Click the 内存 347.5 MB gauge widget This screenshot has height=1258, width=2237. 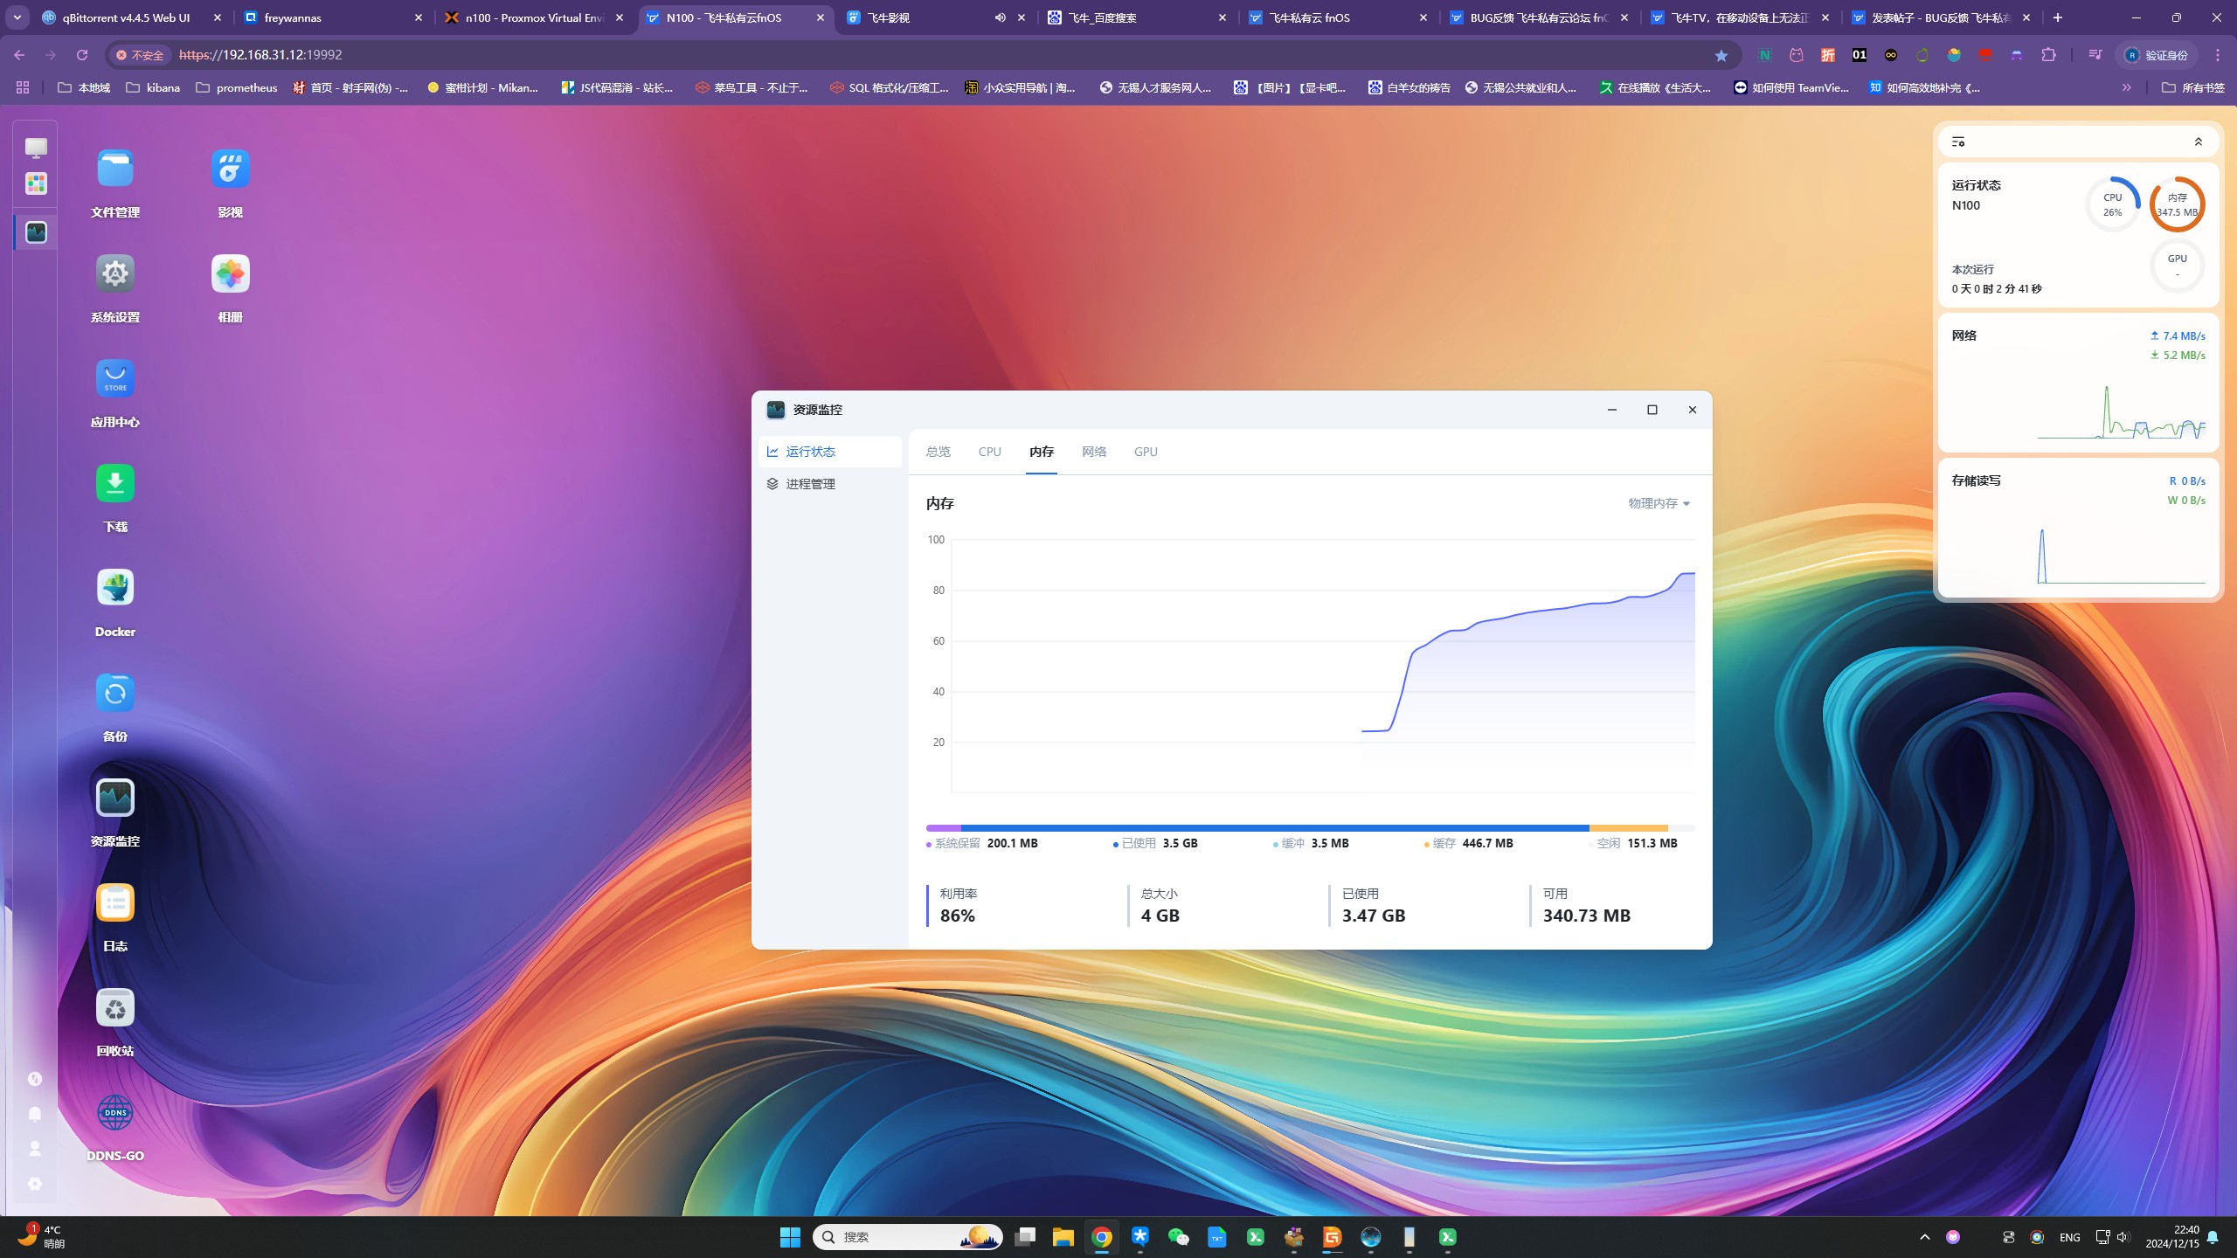pos(2177,204)
